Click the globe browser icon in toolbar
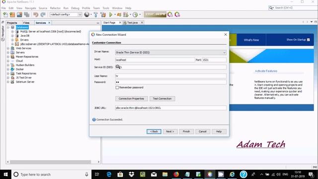This screenshot has height=179, width=318. (x=87, y=14)
